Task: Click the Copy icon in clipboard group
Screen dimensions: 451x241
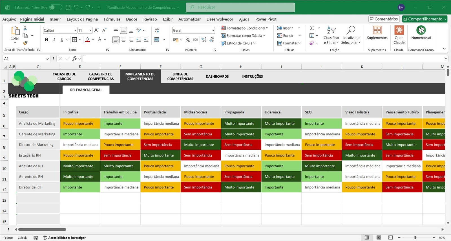Action: click(x=25, y=35)
